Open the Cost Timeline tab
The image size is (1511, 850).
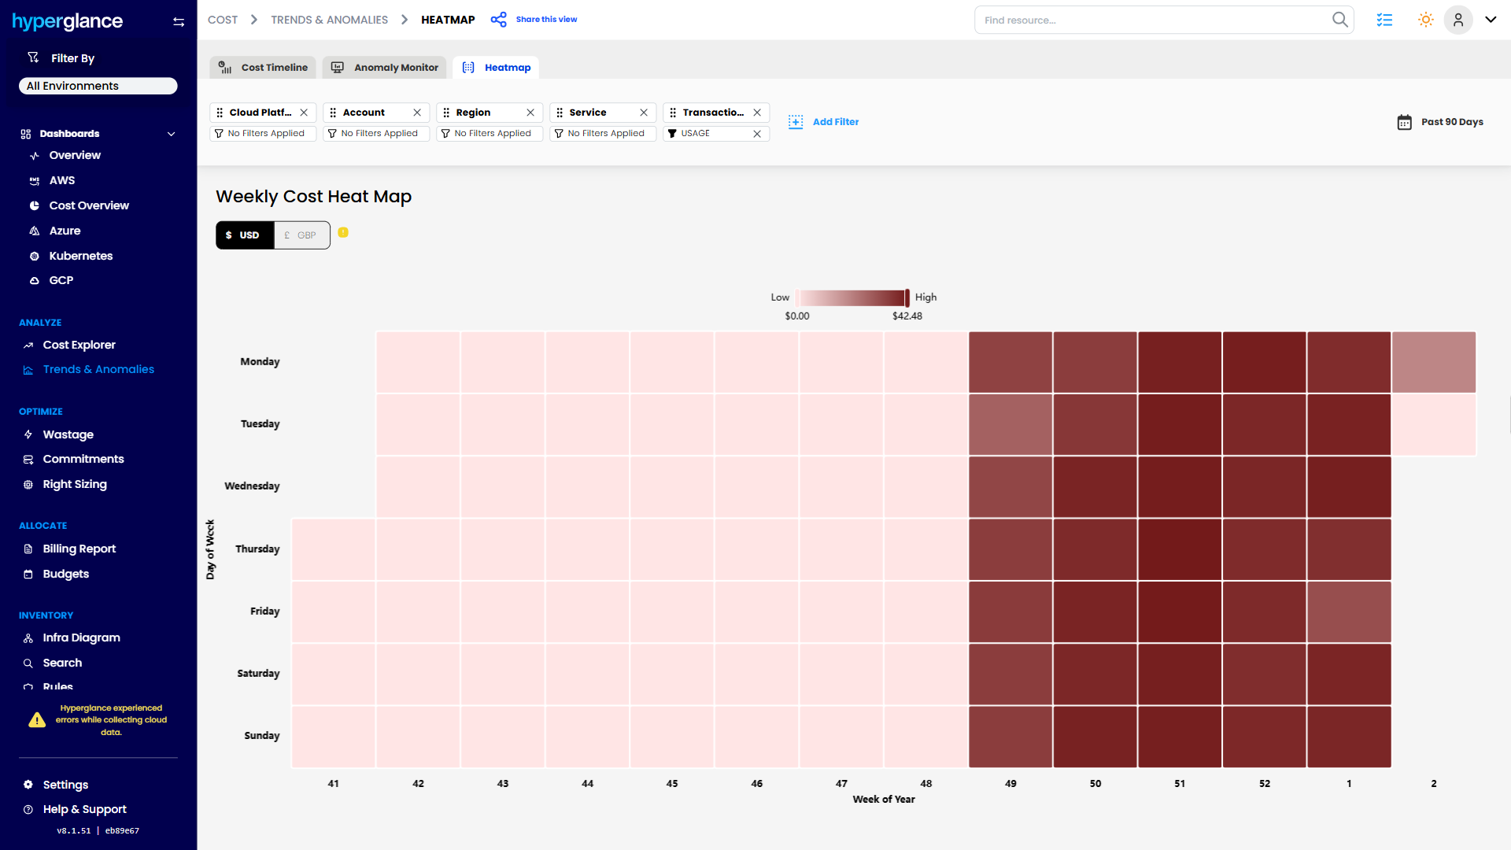coord(262,68)
